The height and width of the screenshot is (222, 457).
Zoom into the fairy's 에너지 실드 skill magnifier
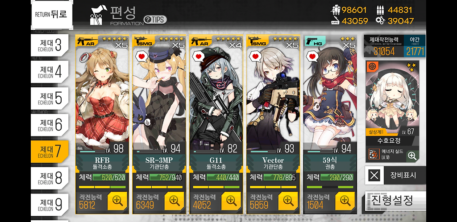[412, 156]
